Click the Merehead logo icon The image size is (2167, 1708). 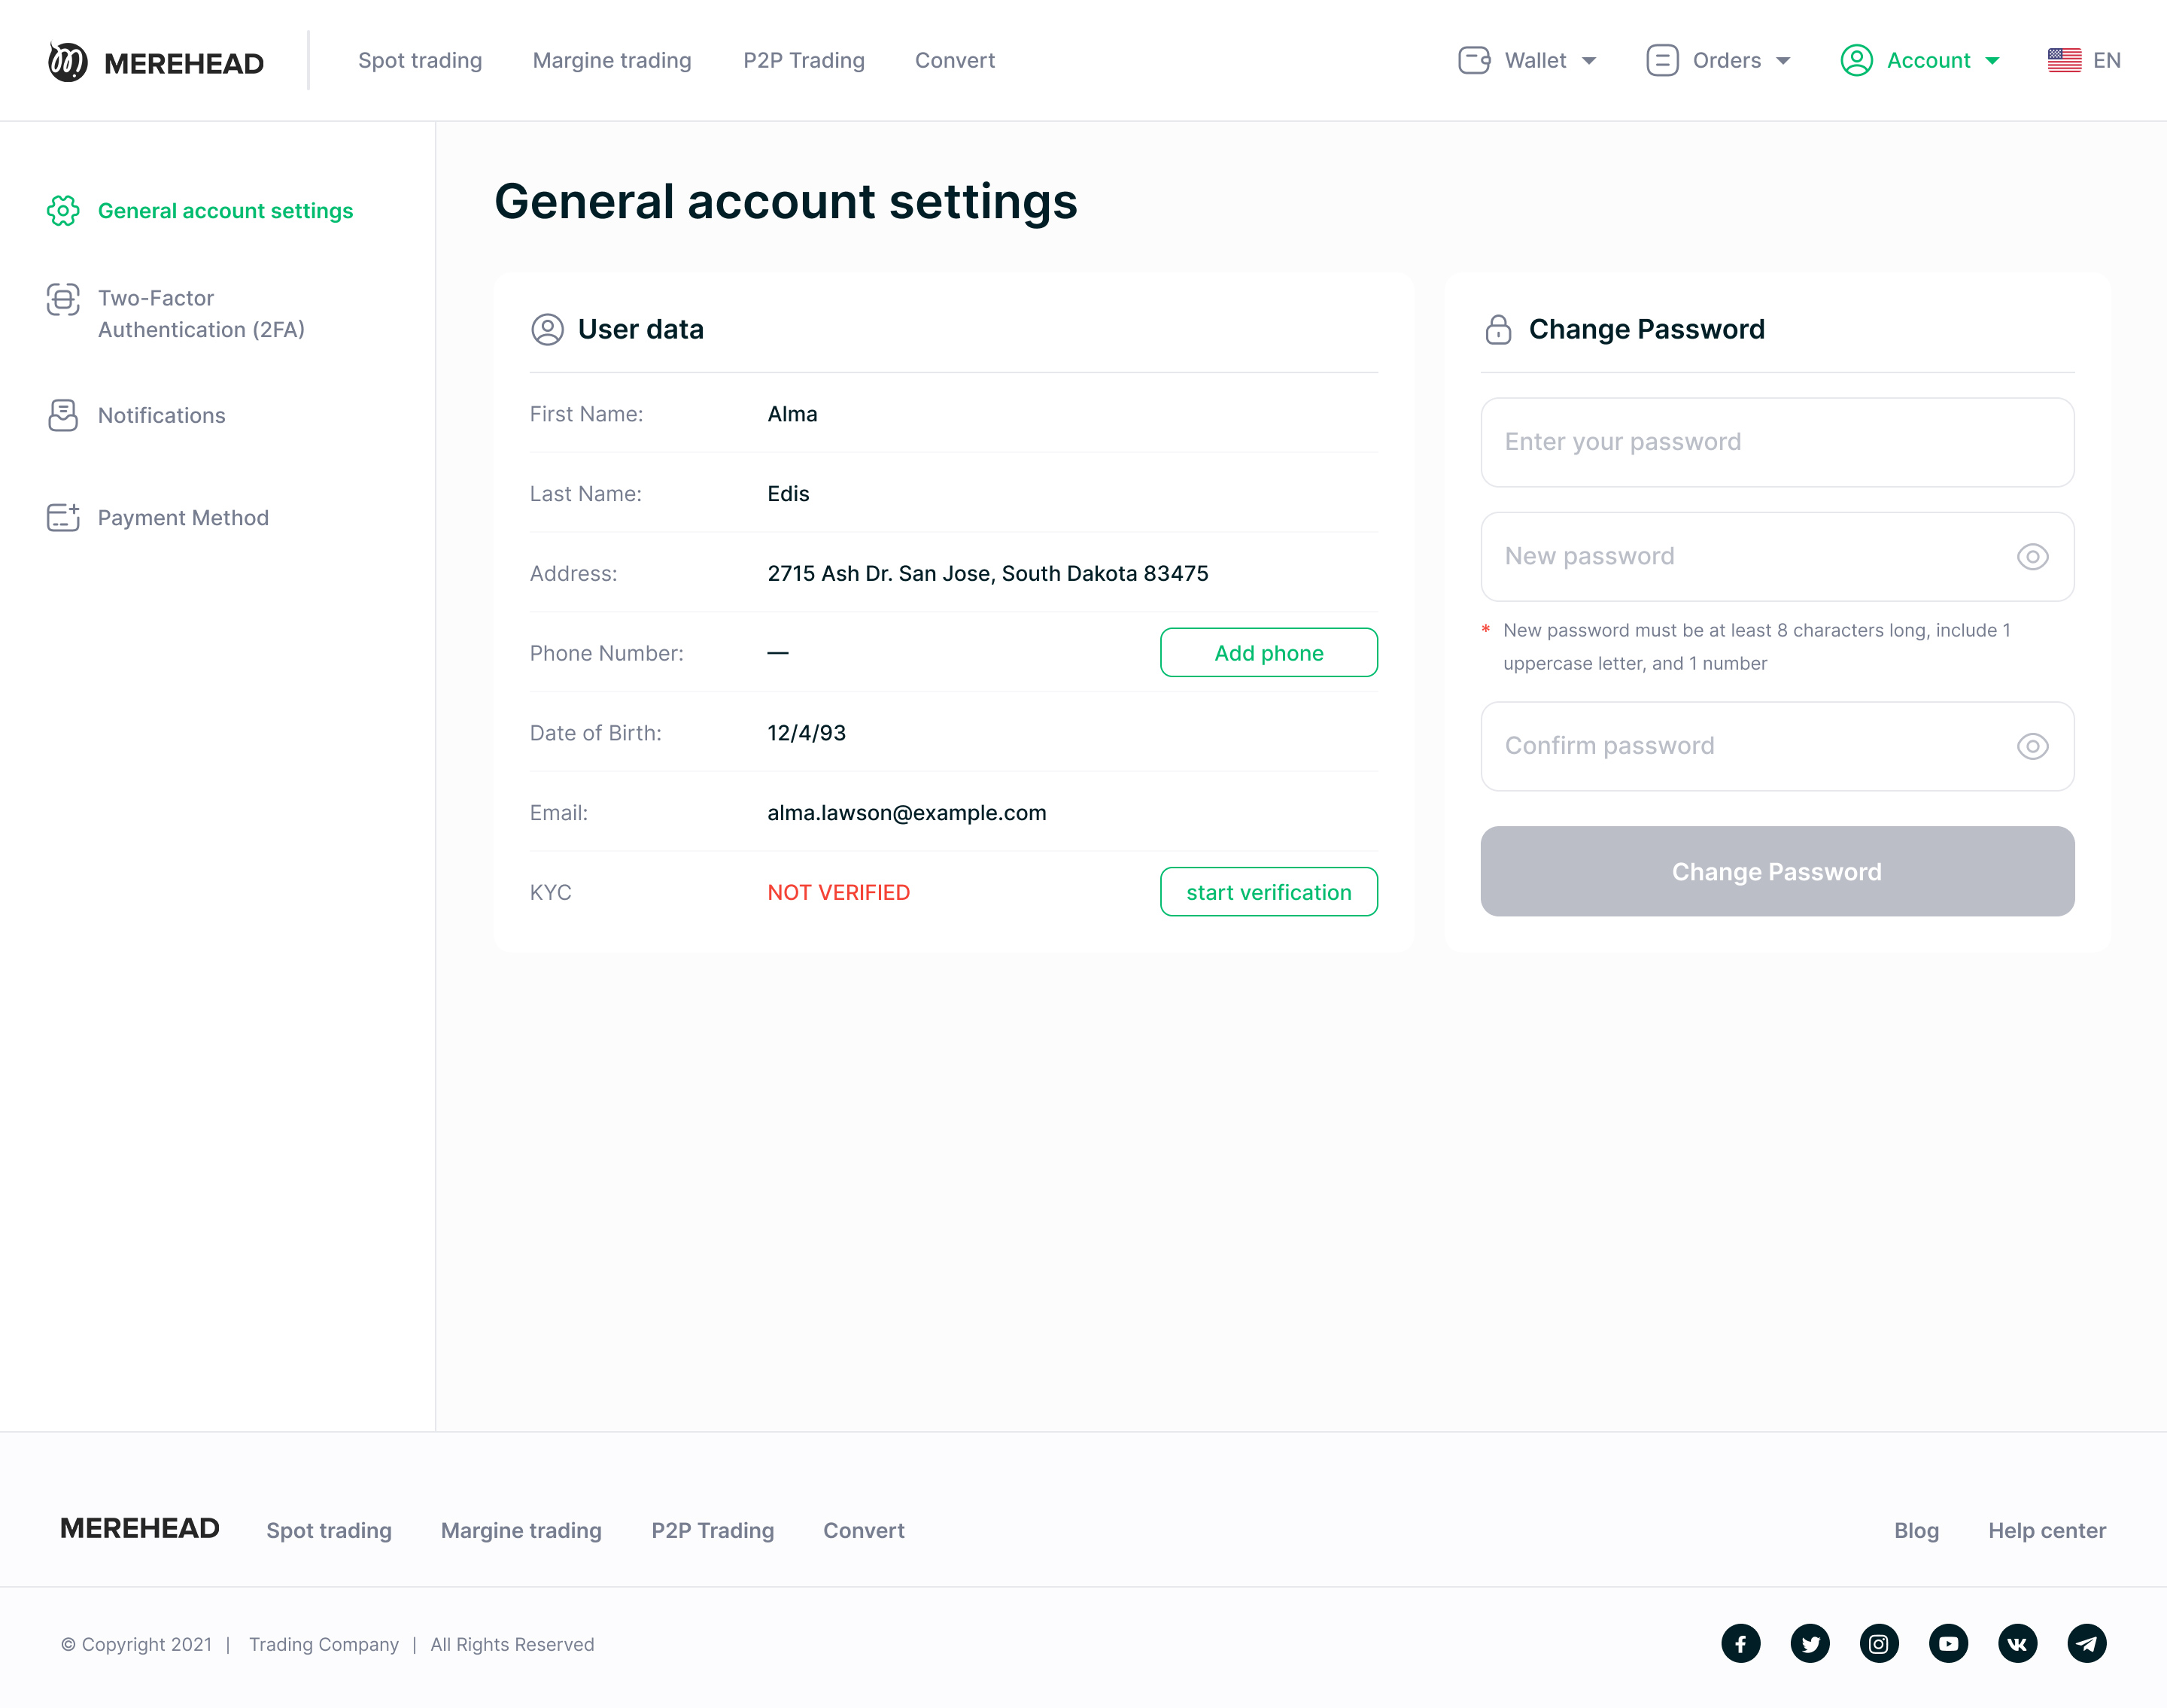(x=68, y=62)
